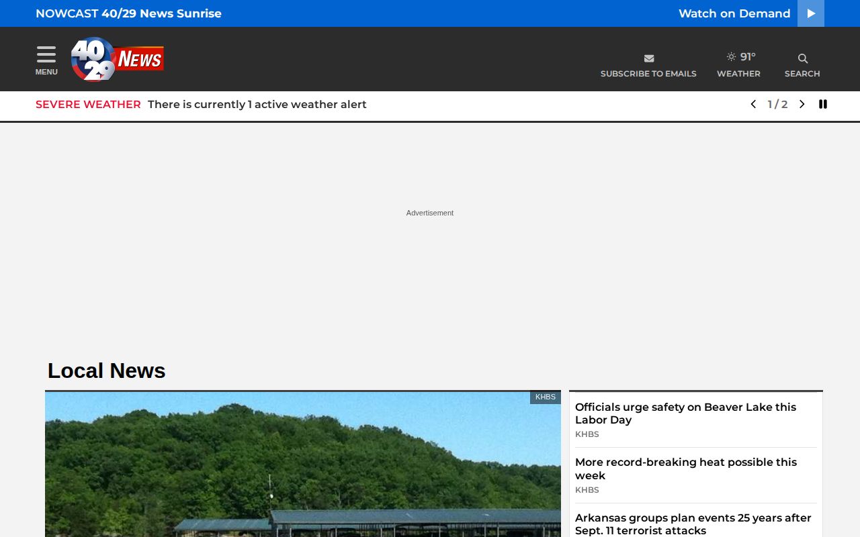Open the hamburger MENU icon

tap(46, 54)
